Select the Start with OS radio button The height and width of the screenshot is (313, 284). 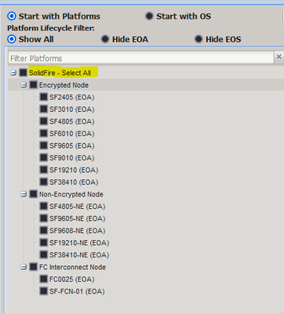[149, 16]
